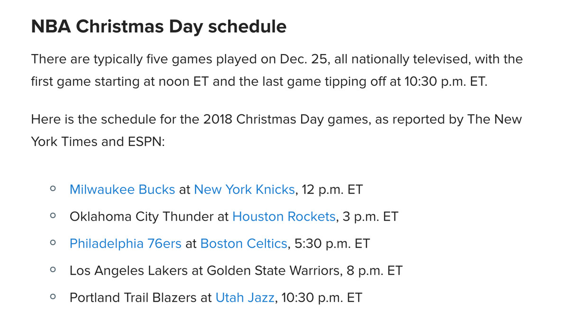Viewport: 569px width, 322px height.
Task: Click the bullet beside the Lakers-Warriors game
Action: (53, 270)
